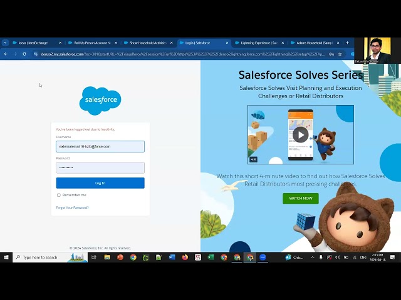Click the WATCH NOW button

click(x=301, y=198)
